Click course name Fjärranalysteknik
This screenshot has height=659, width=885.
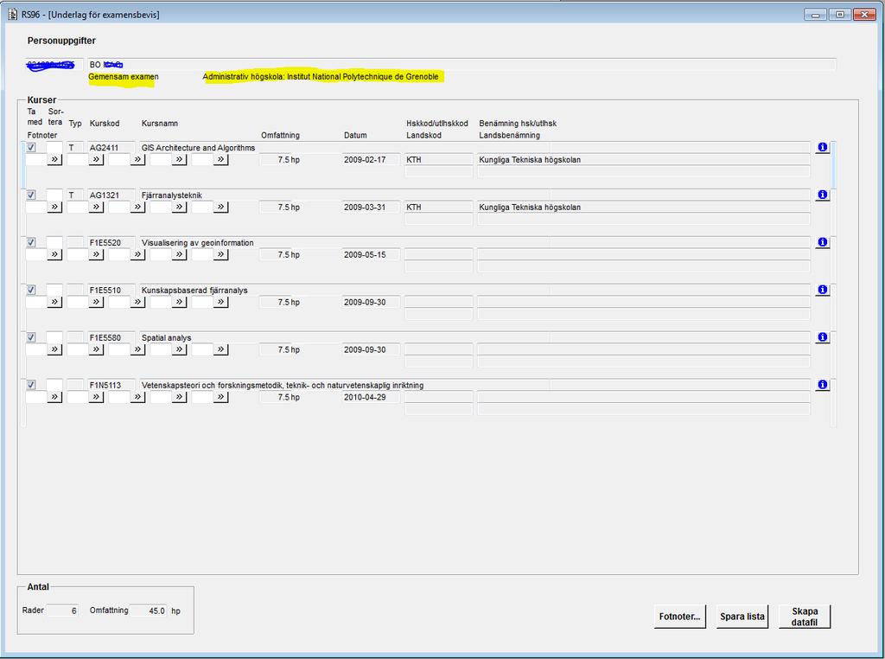172,195
